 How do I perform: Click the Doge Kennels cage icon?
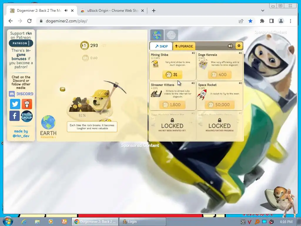[x=203, y=64]
